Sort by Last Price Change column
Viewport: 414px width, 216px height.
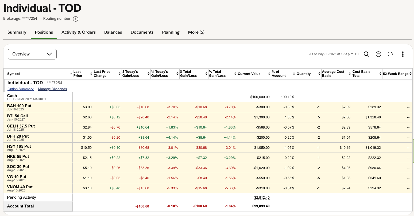120,74
